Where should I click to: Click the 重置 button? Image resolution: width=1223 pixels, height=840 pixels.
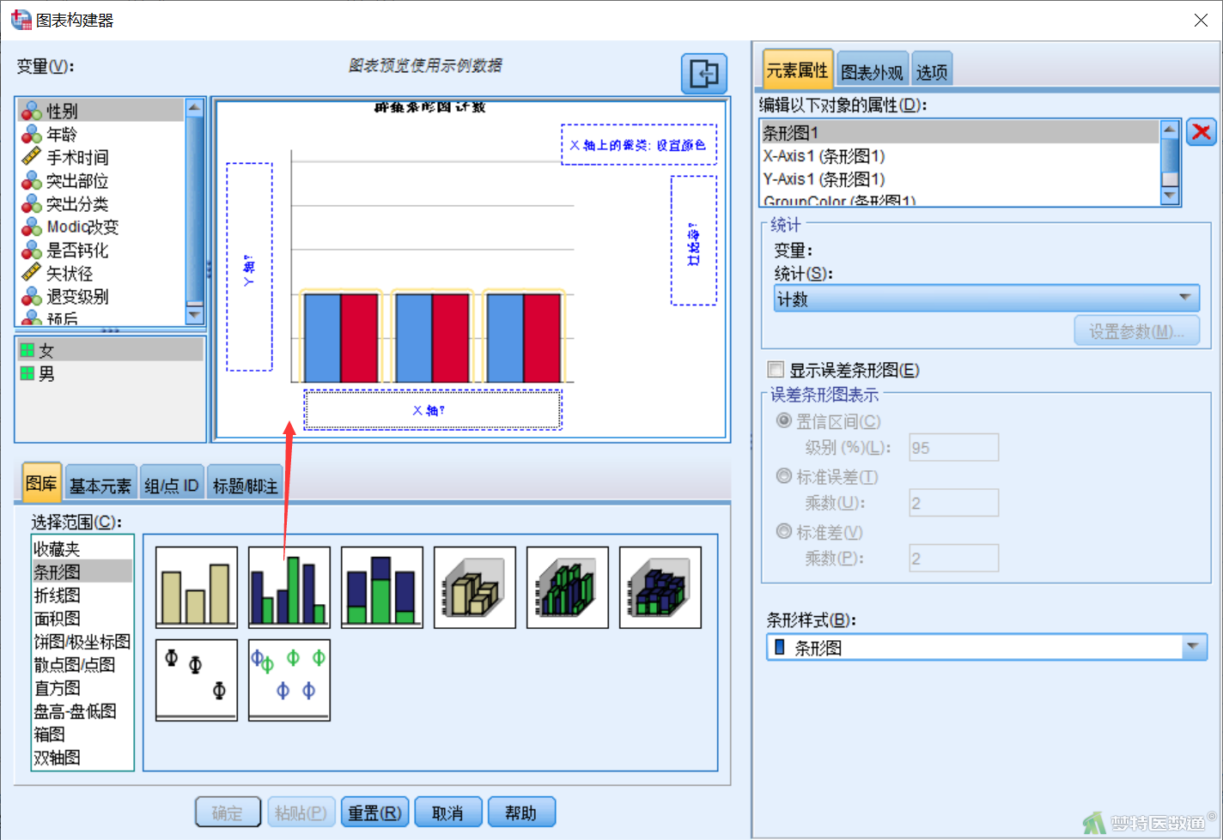[x=374, y=813]
